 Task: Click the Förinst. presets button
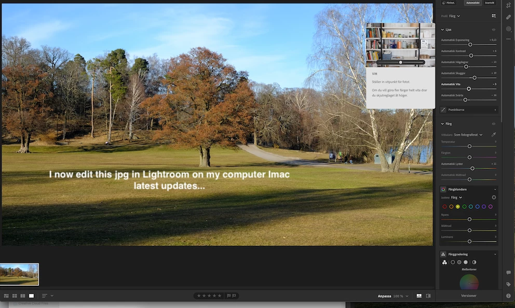449,3
